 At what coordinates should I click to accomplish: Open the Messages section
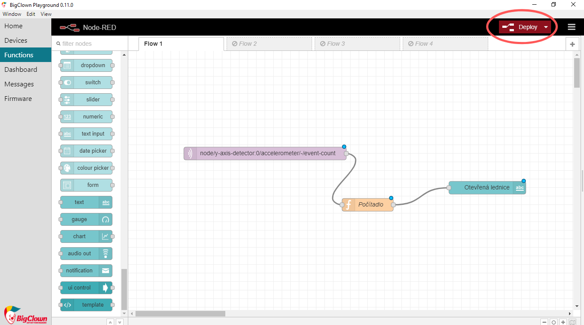26,84
